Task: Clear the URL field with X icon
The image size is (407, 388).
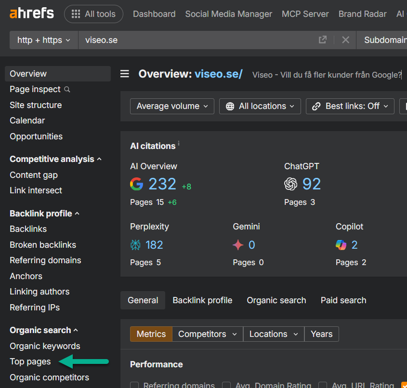Action: click(x=345, y=40)
